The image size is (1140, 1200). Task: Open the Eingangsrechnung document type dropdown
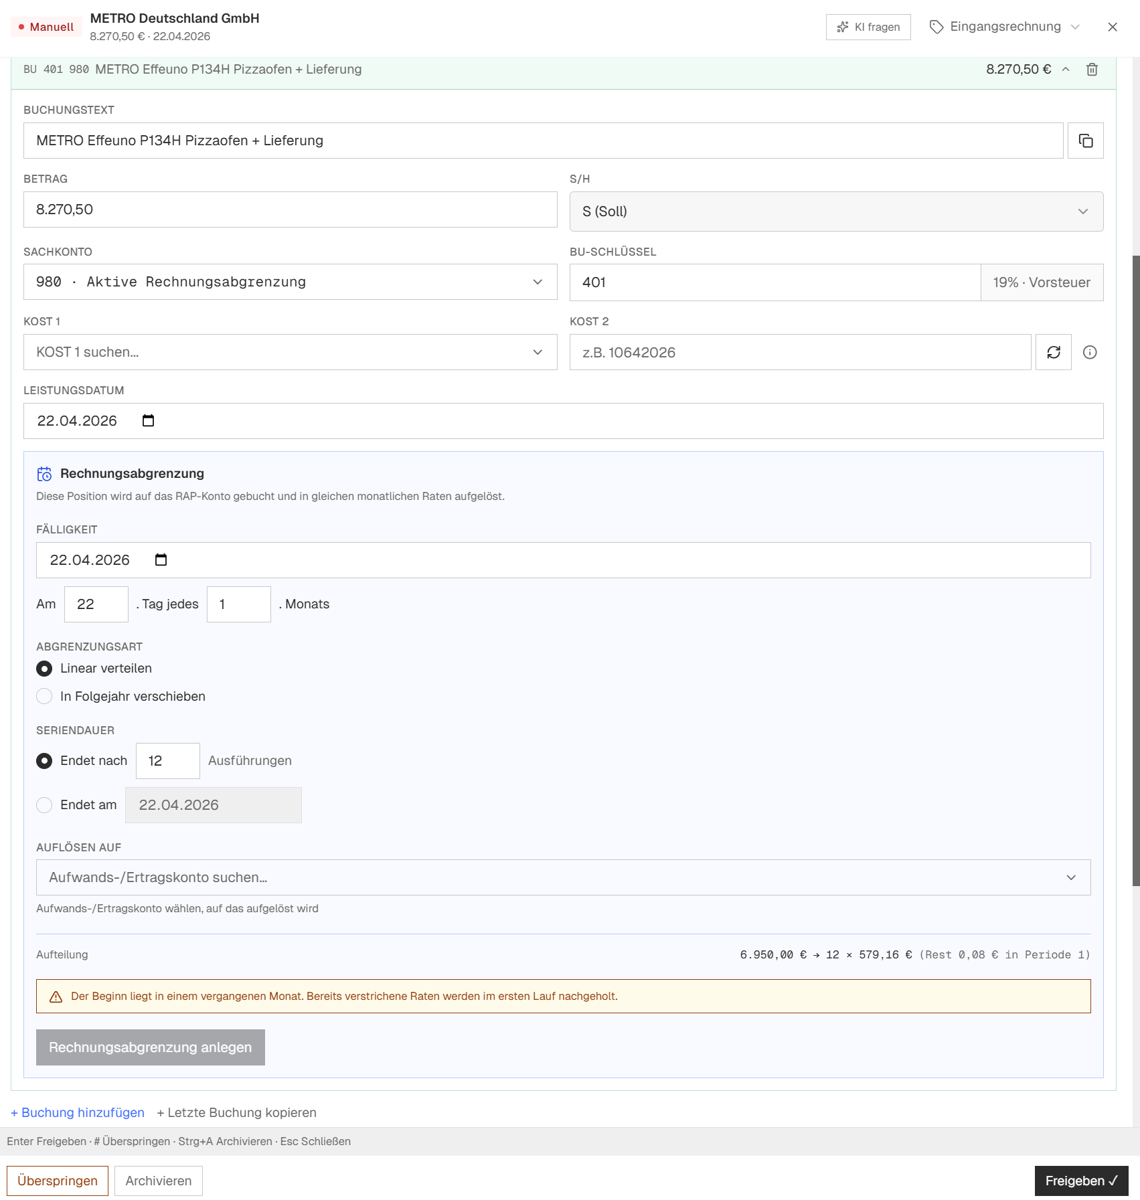click(1005, 27)
